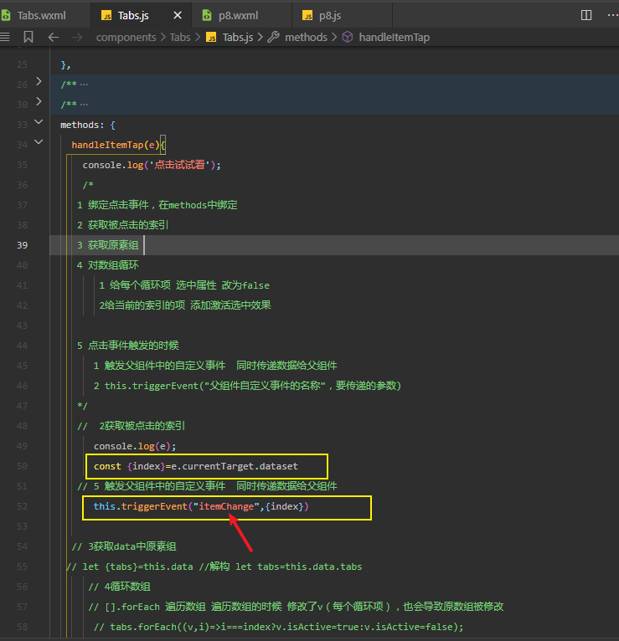The image size is (619, 641).
Task: Click the Tabs.js breadcrumb
Action: tap(238, 38)
